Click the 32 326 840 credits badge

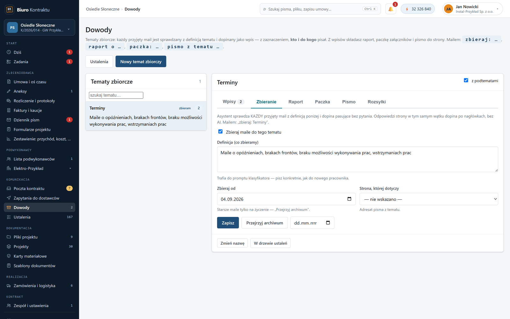[x=418, y=9]
